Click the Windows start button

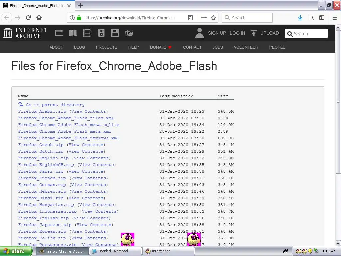tap(16, 251)
